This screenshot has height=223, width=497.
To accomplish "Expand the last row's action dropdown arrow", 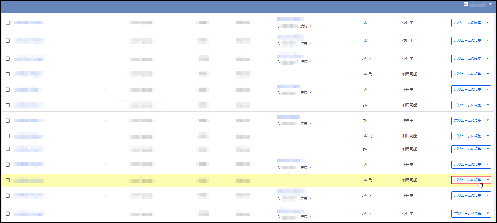I will [x=488, y=214].
